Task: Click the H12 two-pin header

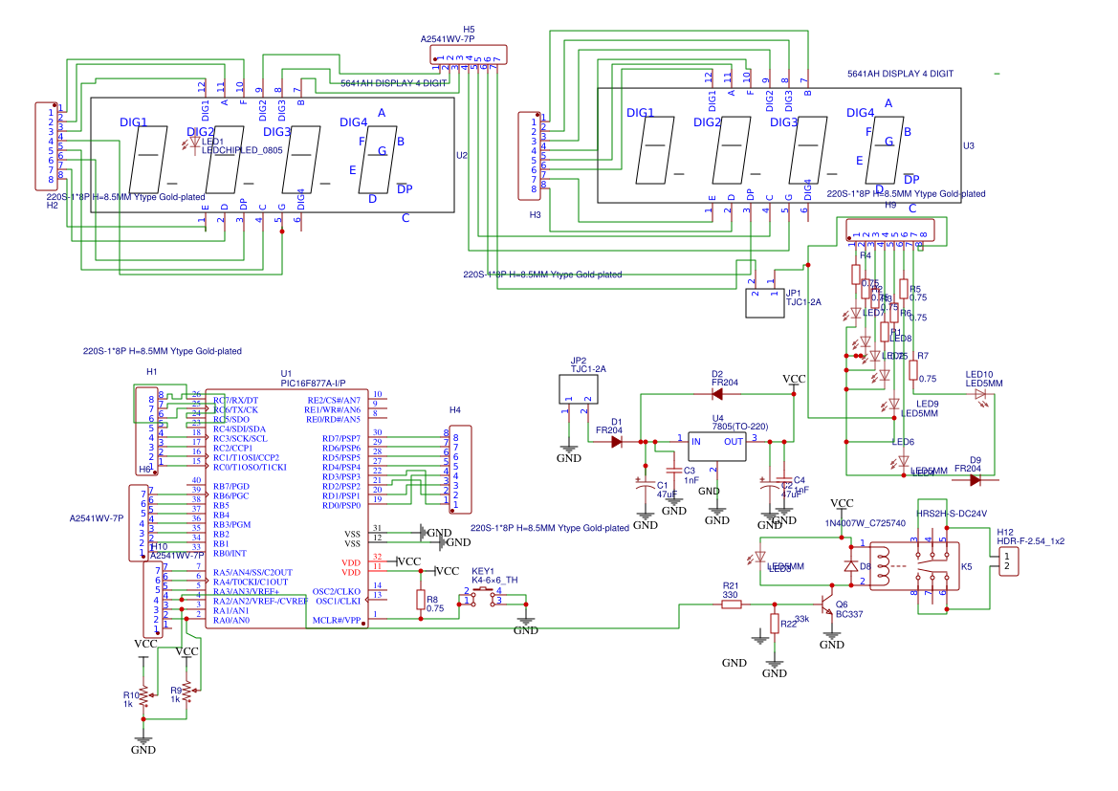Action: [1008, 561]
